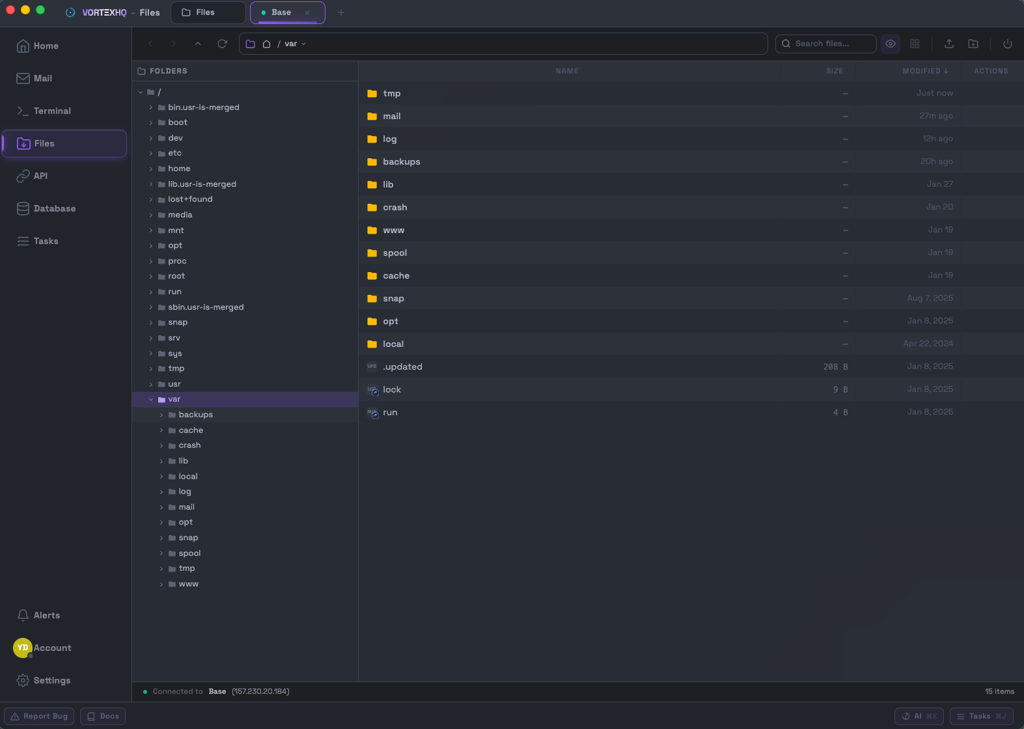Select the cache folder row
The image size is (1024, 729).
point(691,275)
